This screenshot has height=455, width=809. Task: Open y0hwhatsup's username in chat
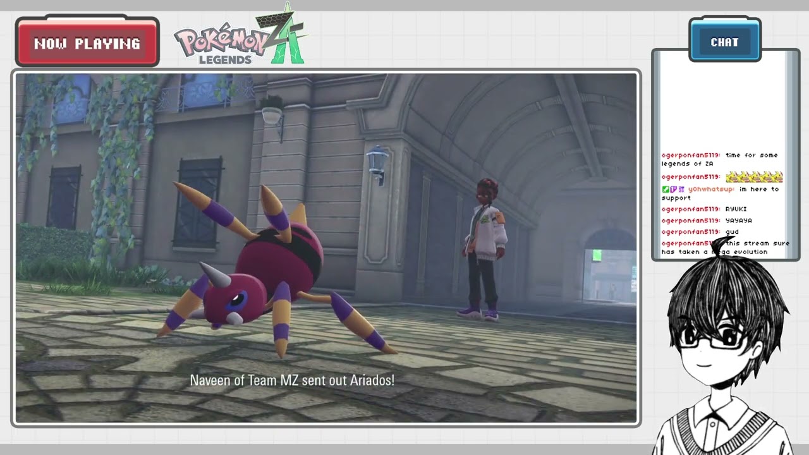(711, 189)
